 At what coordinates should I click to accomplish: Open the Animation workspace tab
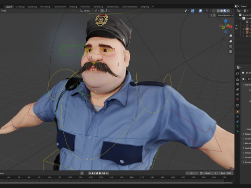85,7
